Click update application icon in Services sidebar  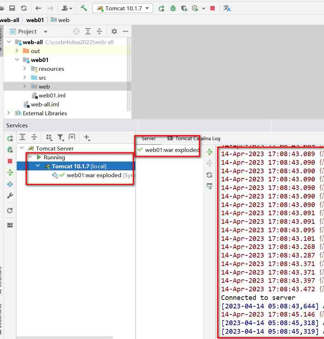point(10,184)
